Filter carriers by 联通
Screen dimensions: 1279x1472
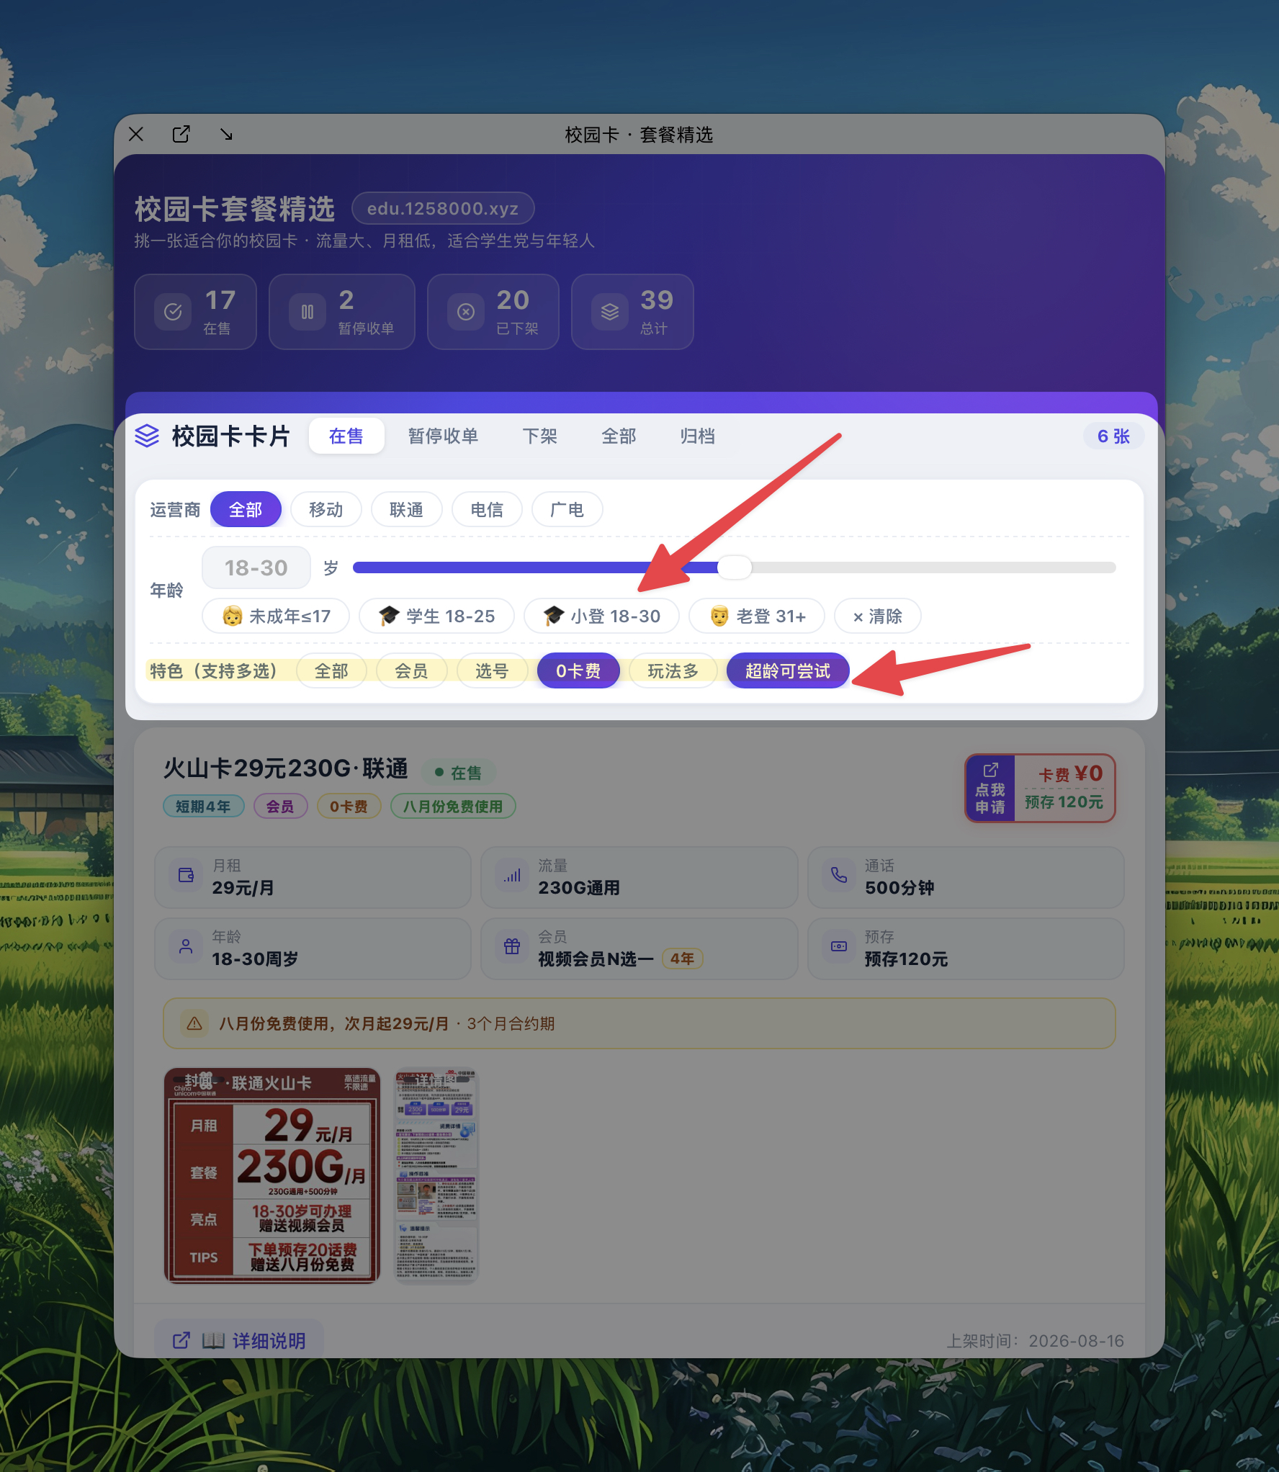click(x=406, y=510)
